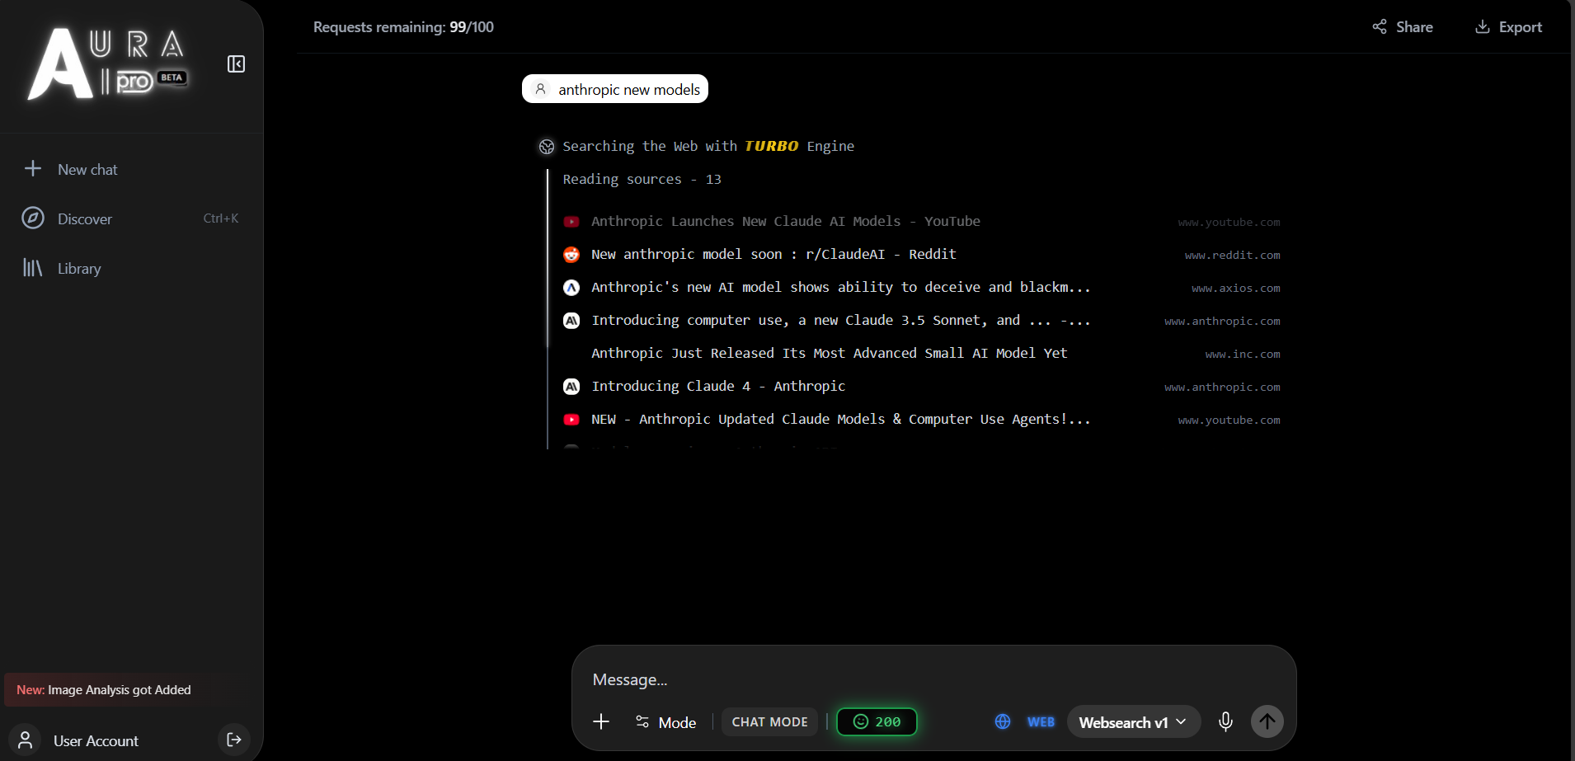This screenshot has width=1575, height=761.
Task: Click the globe web icon
Action: coord(1003,722)
